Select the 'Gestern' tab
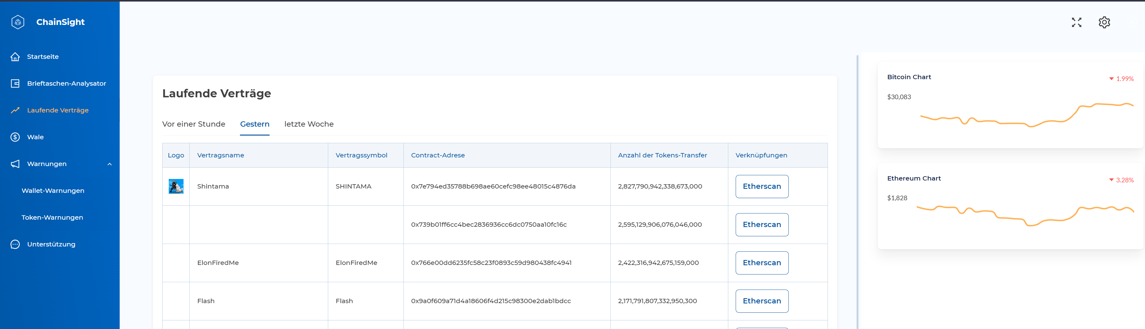 point(254,124)
